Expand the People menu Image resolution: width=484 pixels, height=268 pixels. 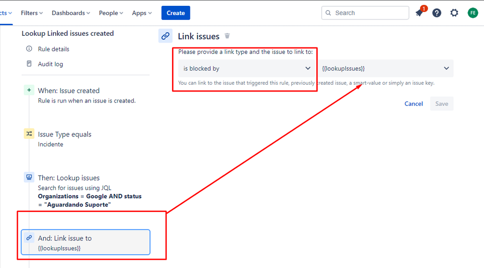click(111, 13)
